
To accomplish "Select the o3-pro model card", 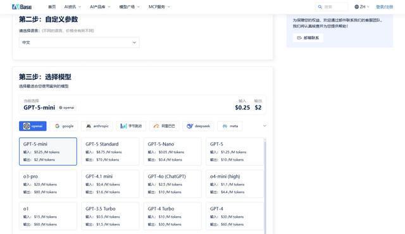I will point(48,183).
